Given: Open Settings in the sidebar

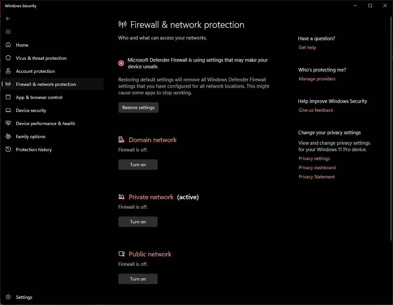Looking at the screenshot, I should tap(24, 297).
